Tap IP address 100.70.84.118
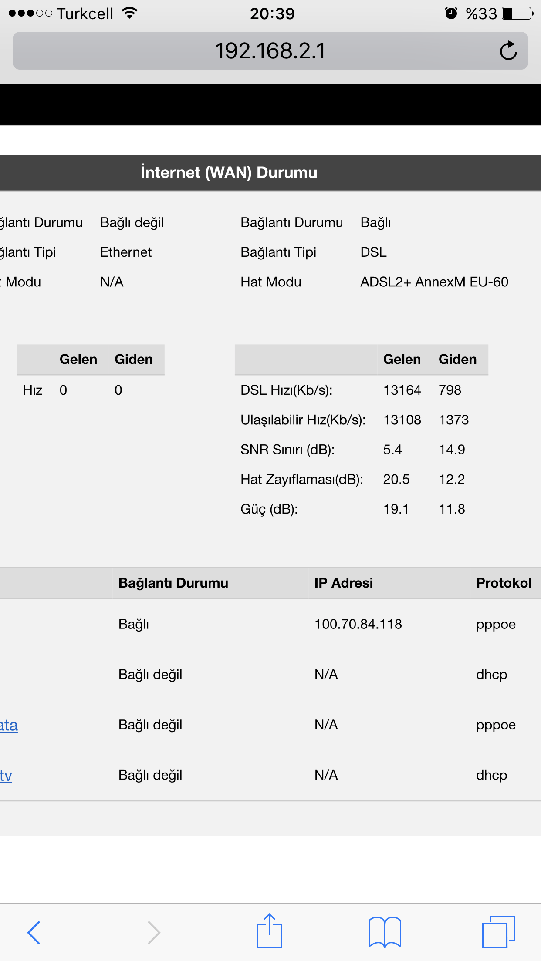The height and width of the screenshot is (961, 541). click(x=358, y=624)
